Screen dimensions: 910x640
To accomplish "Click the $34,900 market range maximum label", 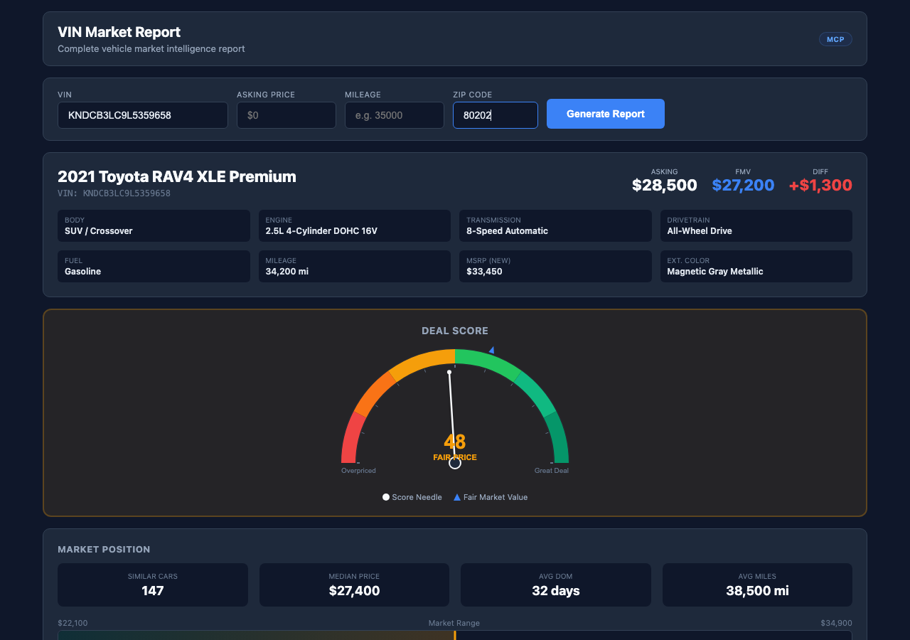I will pyautogui.click(x=837, y=623).
